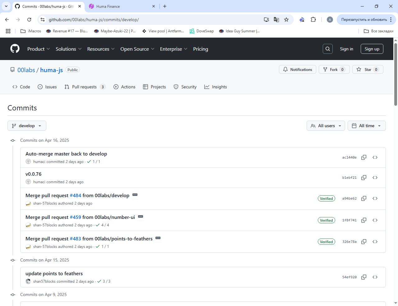Open the develop branch dropdown

(x=27, y=126)
